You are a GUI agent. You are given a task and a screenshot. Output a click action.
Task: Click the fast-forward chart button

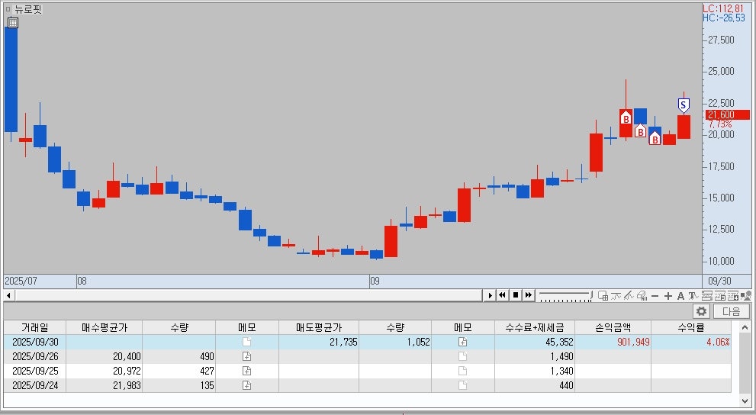coord(528,295)
